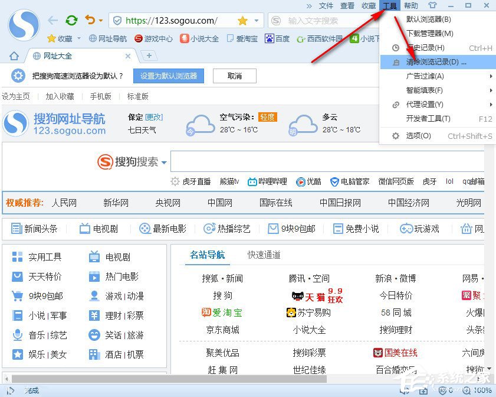Click the orange home icon
This screenshot has width=496, height=397.
[x=13, y=56]
